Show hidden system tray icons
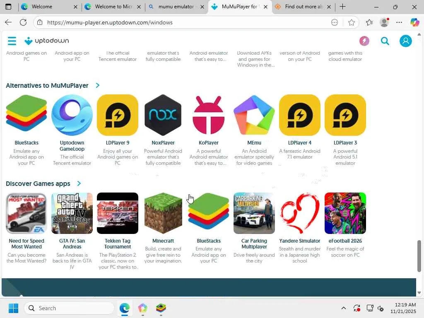The height and width of the screenshot is (318, 424). tap(343, 308)
